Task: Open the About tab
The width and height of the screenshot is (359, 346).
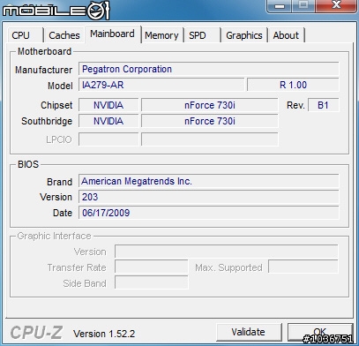Action: click(x=287, y=35)
